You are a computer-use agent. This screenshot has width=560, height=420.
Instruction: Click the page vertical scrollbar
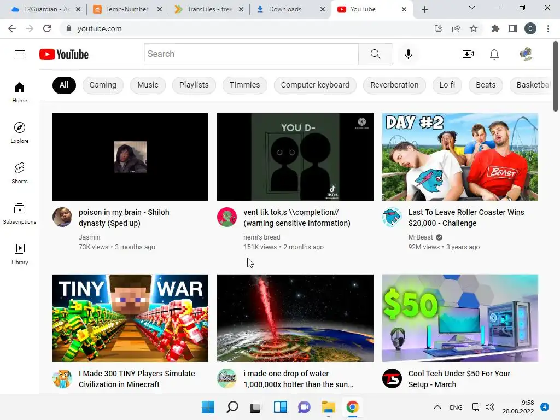coord(556,77)
